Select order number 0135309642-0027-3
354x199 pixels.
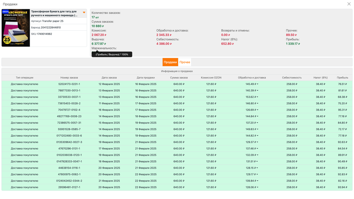pyautogui.click(x=69, y=142)
